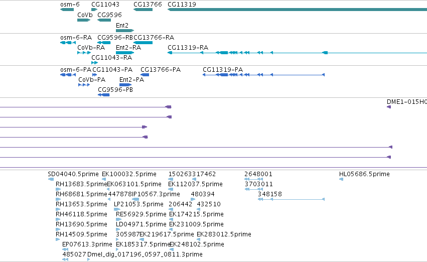Click the RH13653.5prime EST label
Image resolution: width=427 pixels, height=262 pixels.
[x=81, y=204]
